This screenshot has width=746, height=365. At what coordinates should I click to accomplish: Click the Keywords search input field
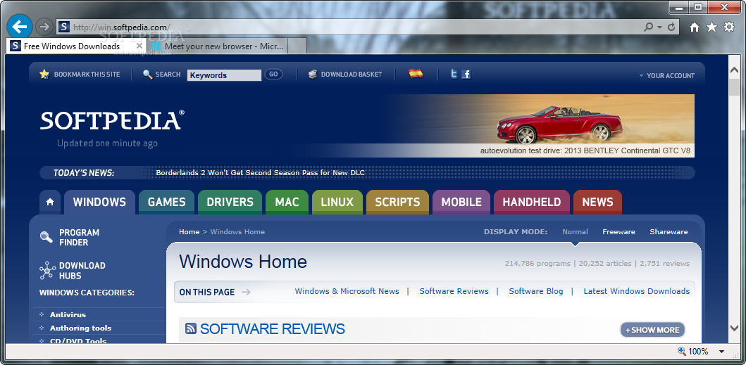224,75
